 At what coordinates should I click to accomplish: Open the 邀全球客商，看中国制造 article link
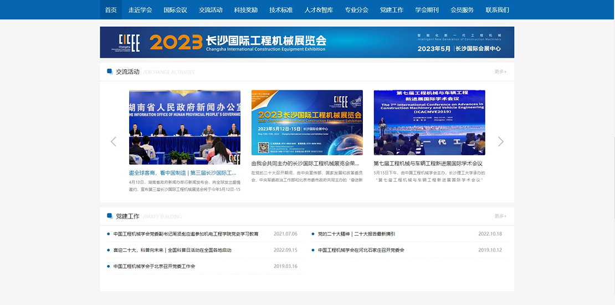pos(182,173)
